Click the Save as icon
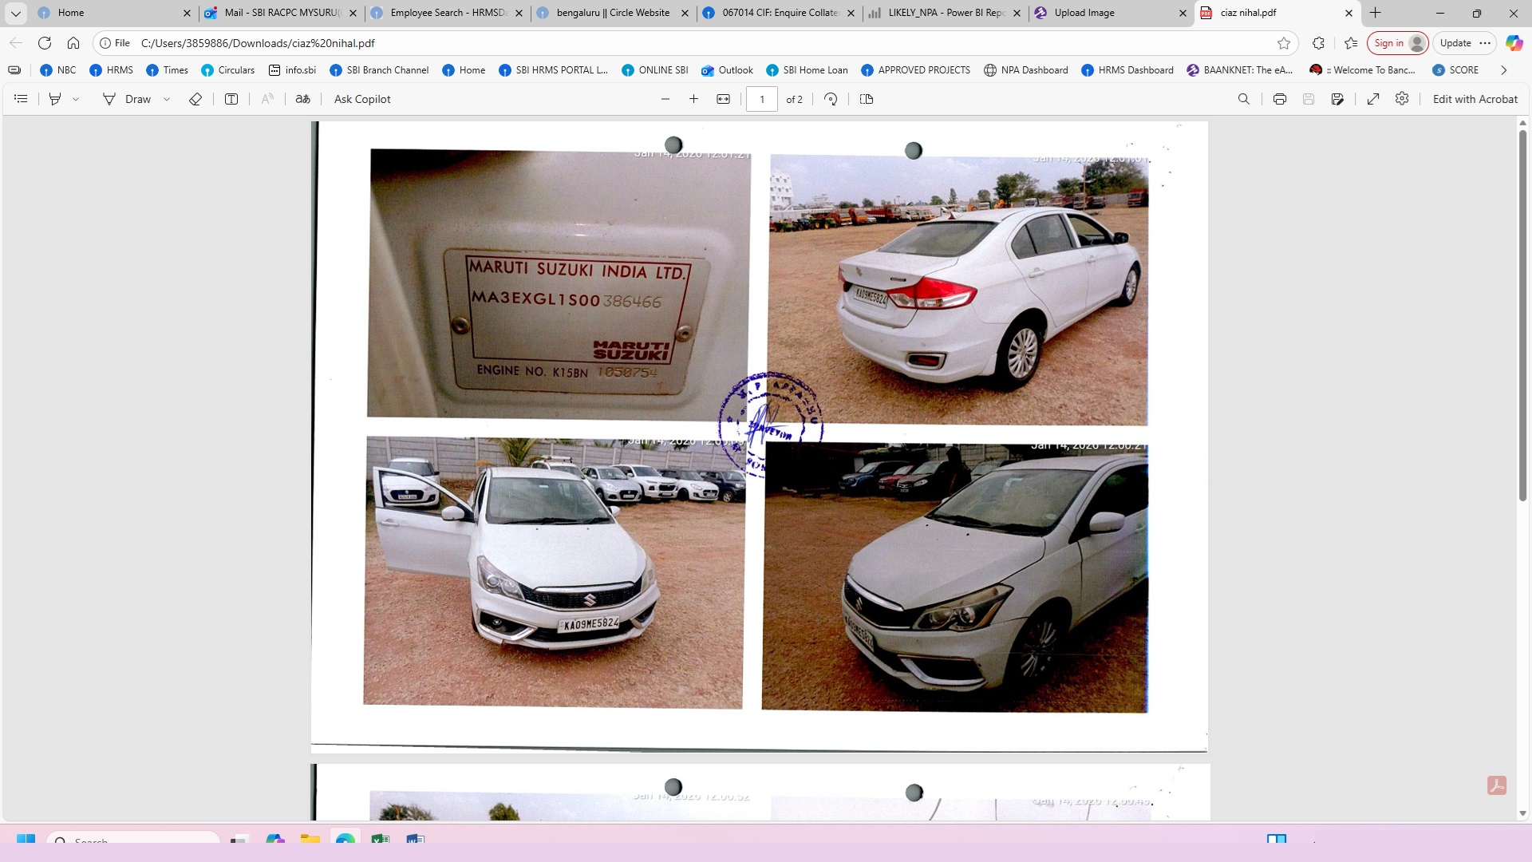The width and height of the screenshot is (1532, 862). (x=1338, y=99)
